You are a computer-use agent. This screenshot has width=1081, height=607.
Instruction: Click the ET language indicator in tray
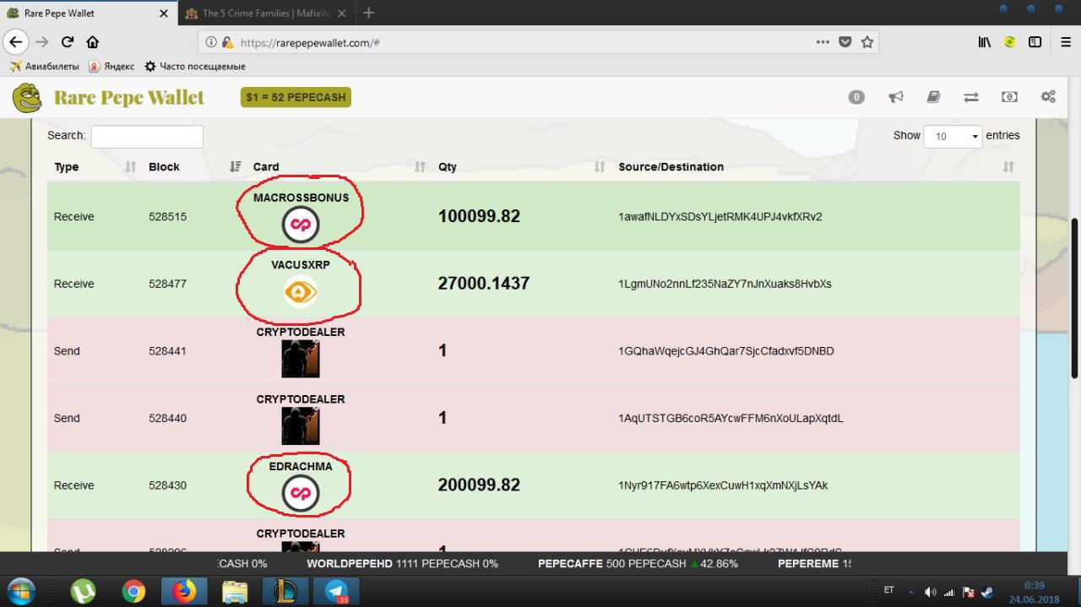point(888,590)
